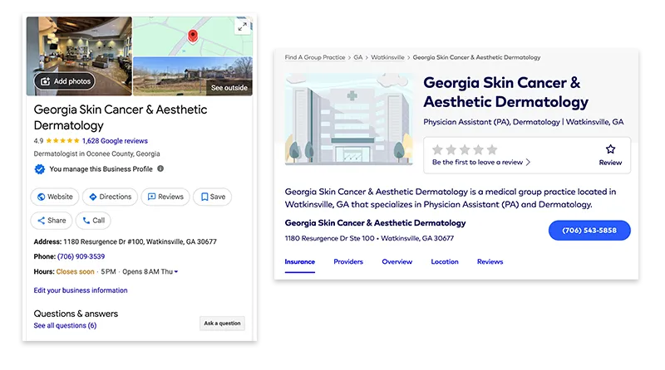Click the Call button

(x=93, y=221)
